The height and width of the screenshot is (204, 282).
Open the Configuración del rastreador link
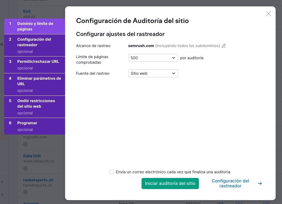[230, 183]
